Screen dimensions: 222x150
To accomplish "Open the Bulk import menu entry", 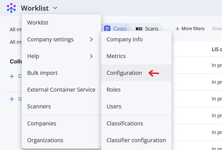I will point(42,73).
